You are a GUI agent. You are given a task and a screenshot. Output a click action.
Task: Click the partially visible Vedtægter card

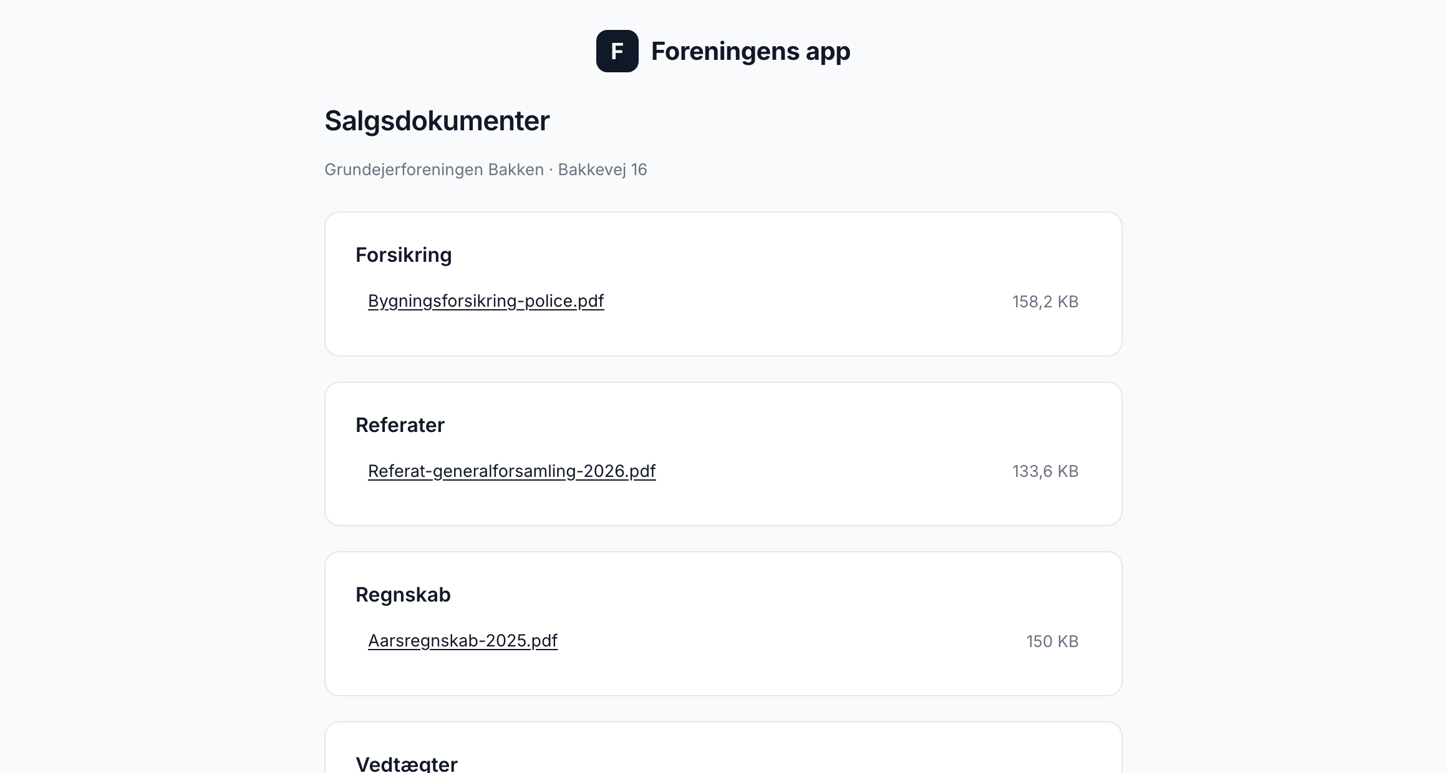pos(723,747)
